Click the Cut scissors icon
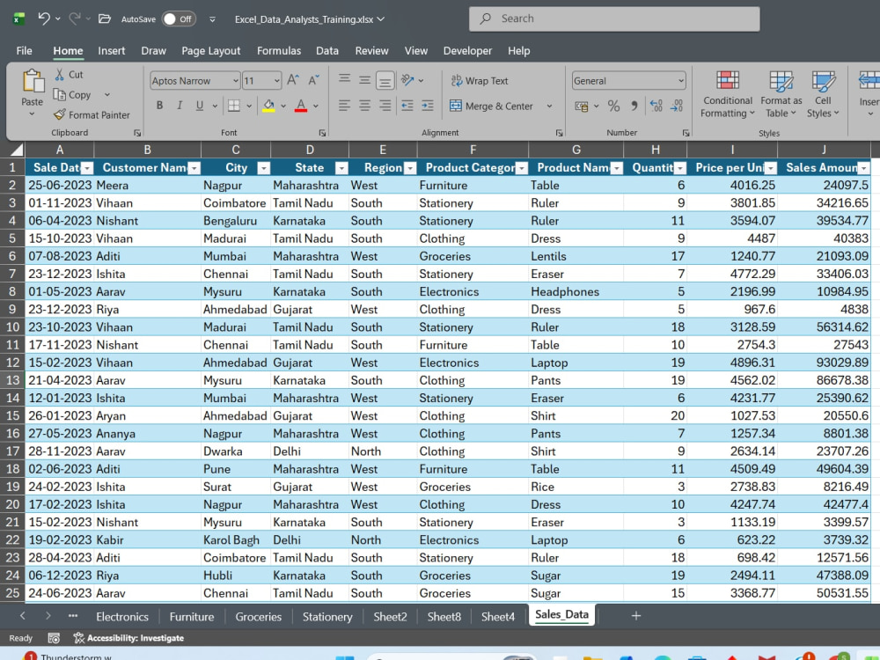Image resolution: width=880 pixels, height=660 pixels. (60, 74)
